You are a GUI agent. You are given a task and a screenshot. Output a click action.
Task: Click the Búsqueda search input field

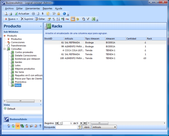click(x=66, y=127)
